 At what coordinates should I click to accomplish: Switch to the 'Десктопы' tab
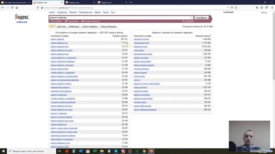click(x=61, y=27)
